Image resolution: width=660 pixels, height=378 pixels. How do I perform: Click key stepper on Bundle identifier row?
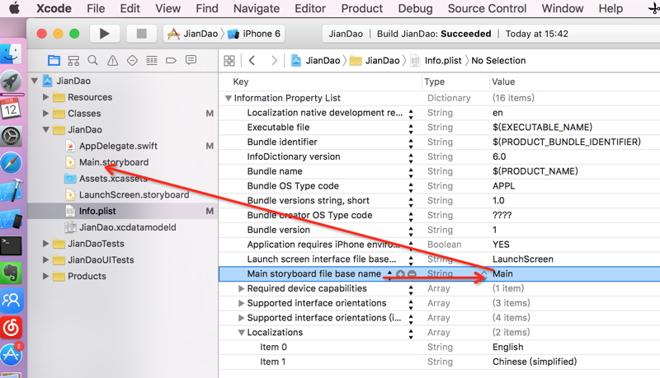point(411,142)
